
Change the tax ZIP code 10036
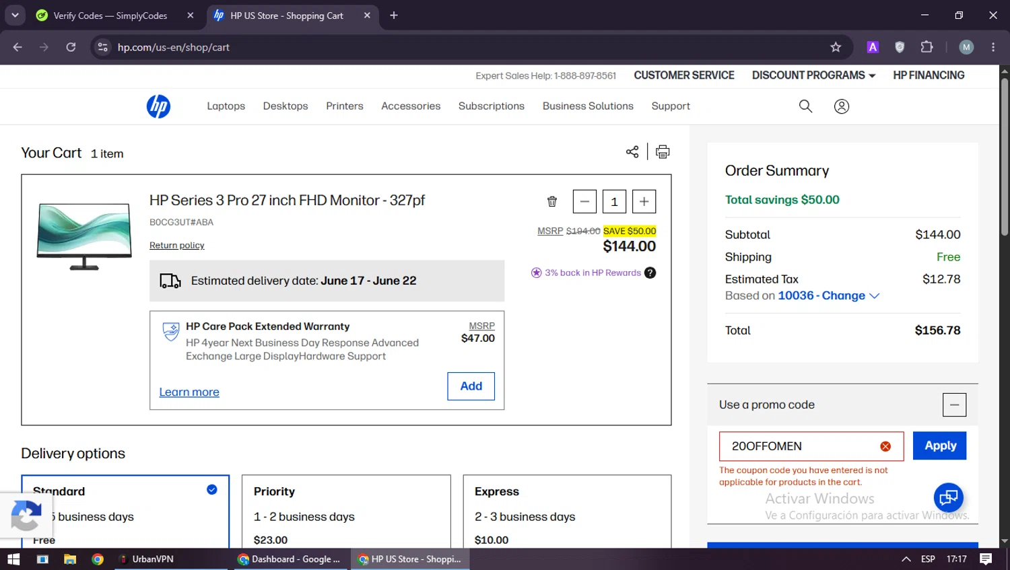click(829, 295)
